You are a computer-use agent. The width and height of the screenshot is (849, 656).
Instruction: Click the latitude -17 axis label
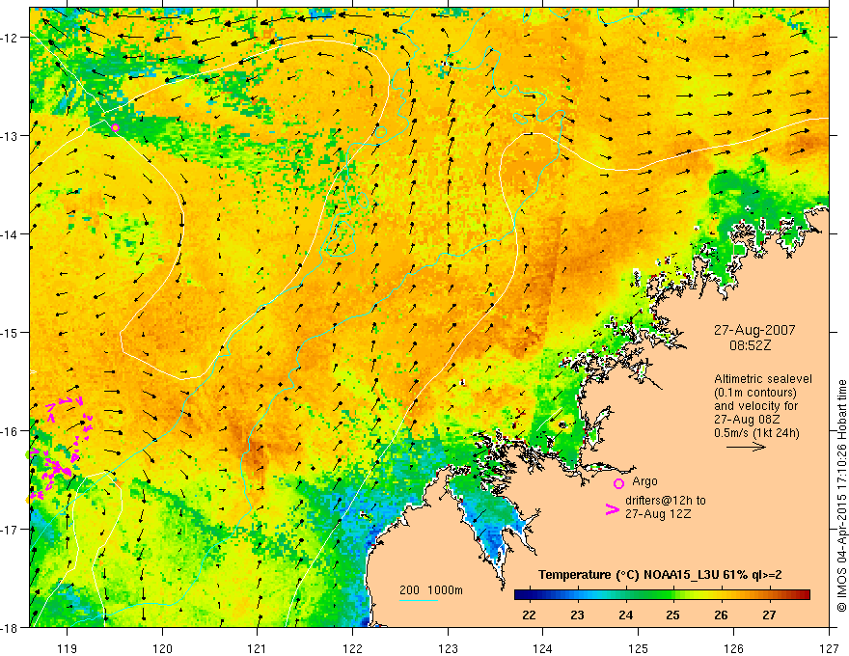[x=11, y=530]
